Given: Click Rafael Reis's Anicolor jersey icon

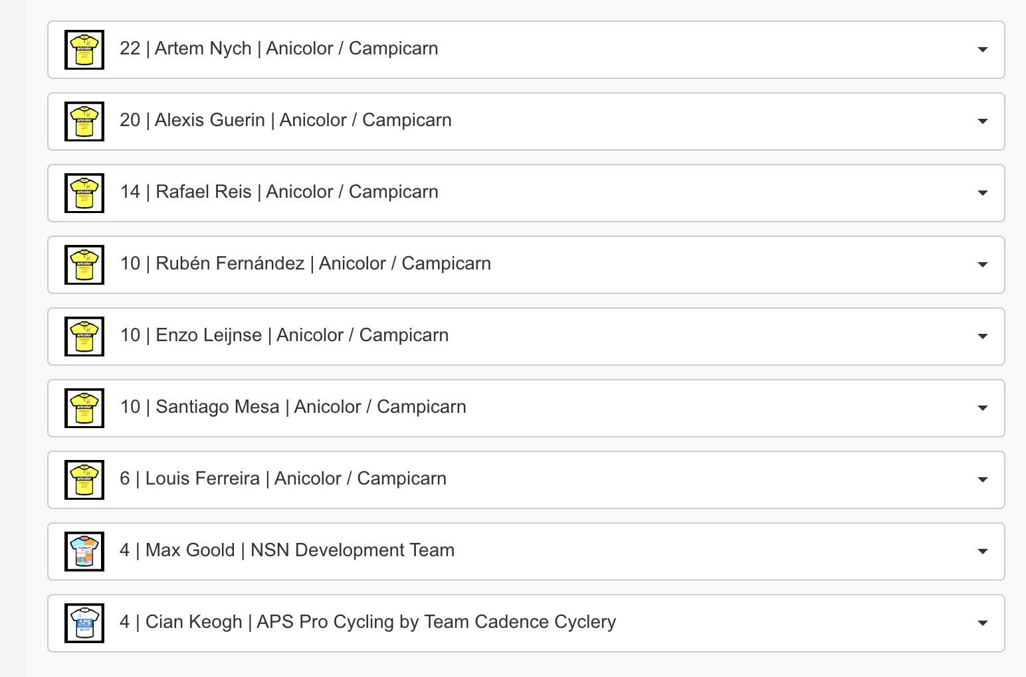Looking at the screenshot, I should pos(84,193).
